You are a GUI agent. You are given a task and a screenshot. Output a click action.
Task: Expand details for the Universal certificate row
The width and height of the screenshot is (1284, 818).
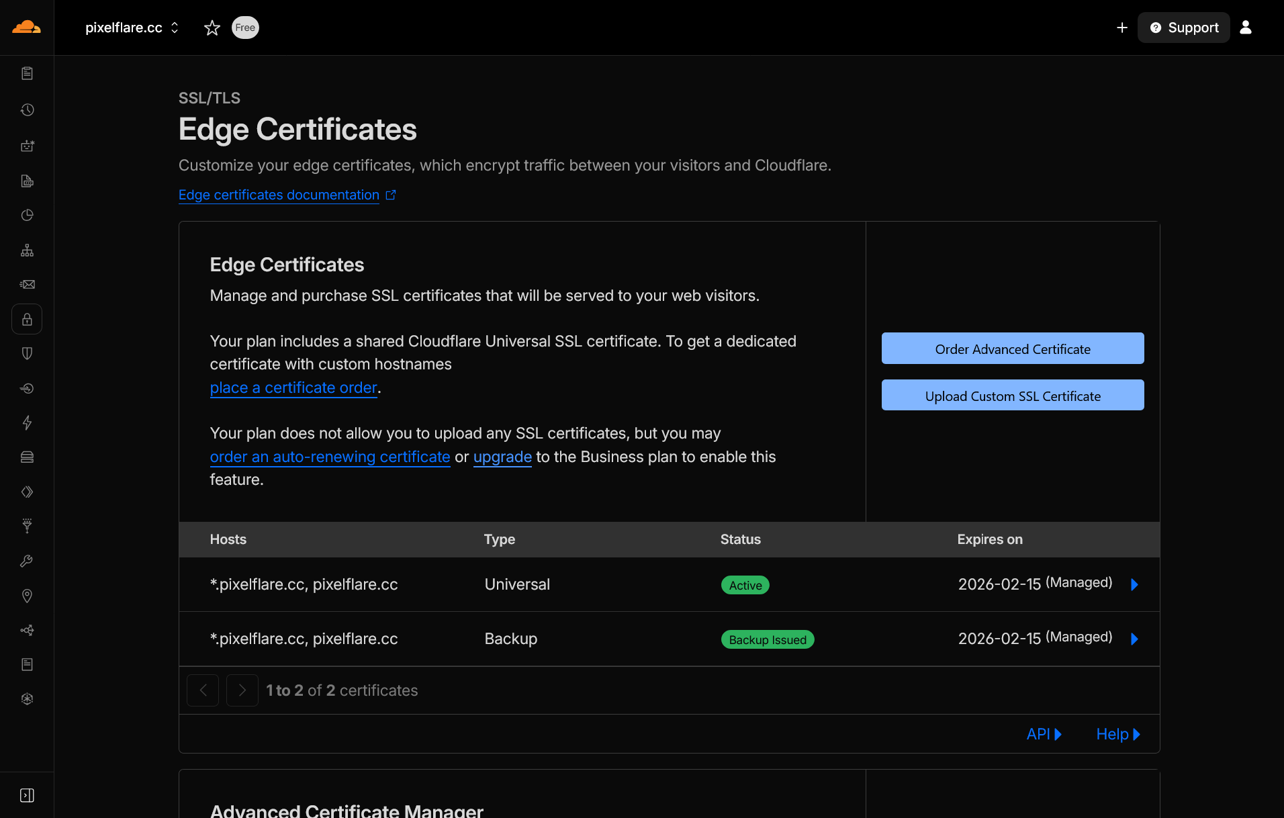click(x=1134, y=584)
